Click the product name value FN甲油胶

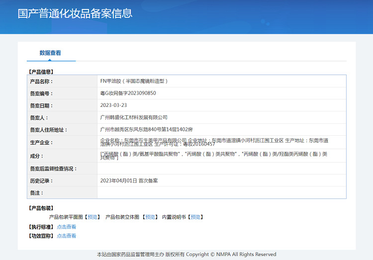point(134,81)
